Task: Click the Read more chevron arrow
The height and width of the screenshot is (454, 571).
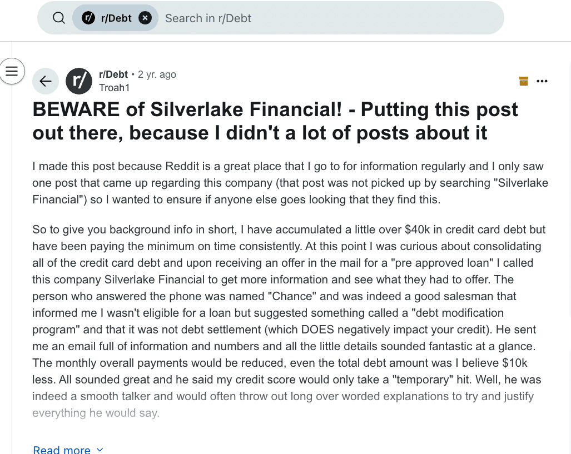Action: pyautogui.click(x=100, y=450)
